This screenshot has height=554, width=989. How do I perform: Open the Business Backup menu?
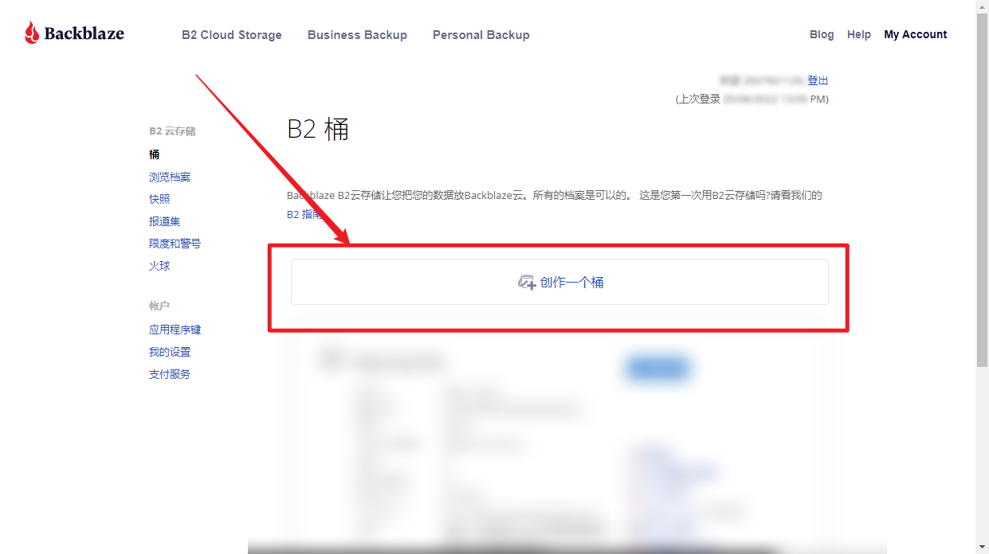(x=357, y=35)
